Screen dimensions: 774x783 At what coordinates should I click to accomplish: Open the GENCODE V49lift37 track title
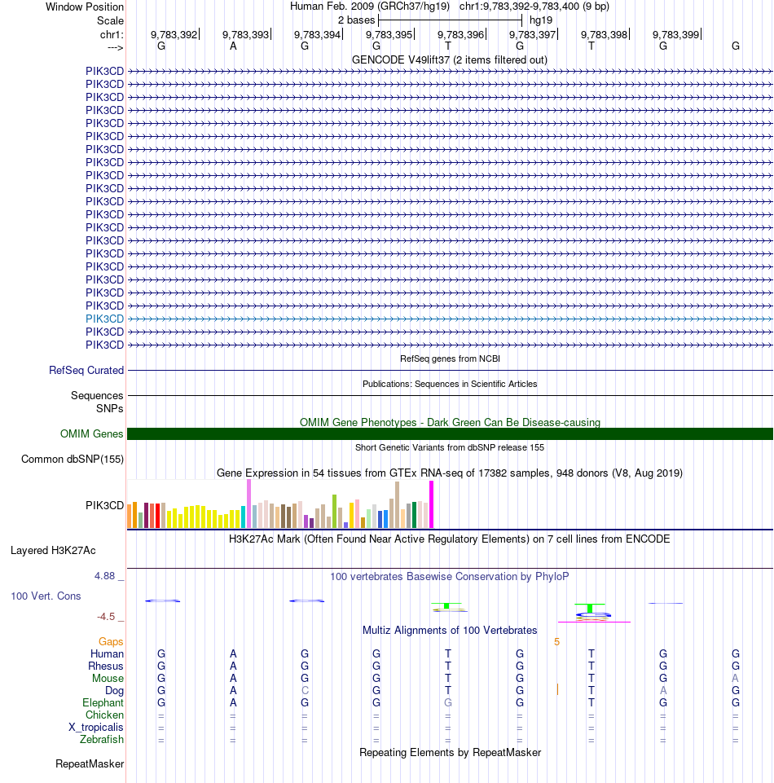450,60
